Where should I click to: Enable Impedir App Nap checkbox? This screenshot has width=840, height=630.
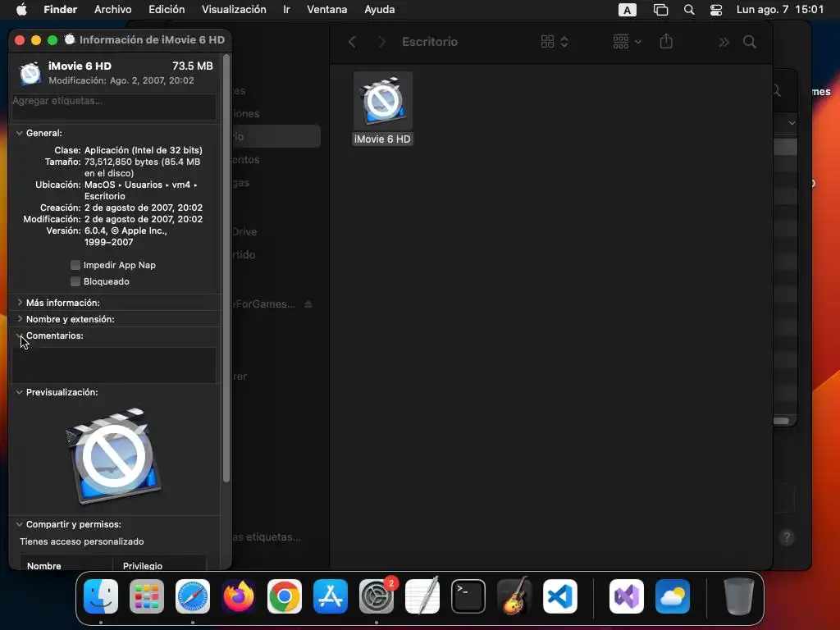click(x=75, y=265)
